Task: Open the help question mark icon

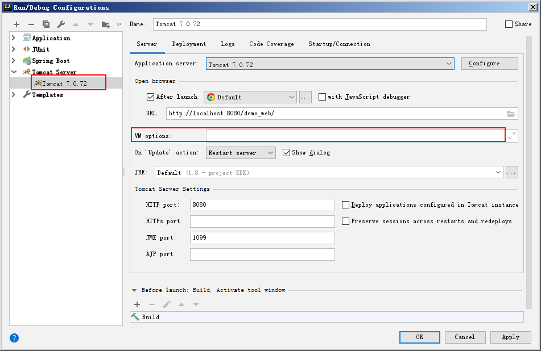Action: tap(13, 337)
